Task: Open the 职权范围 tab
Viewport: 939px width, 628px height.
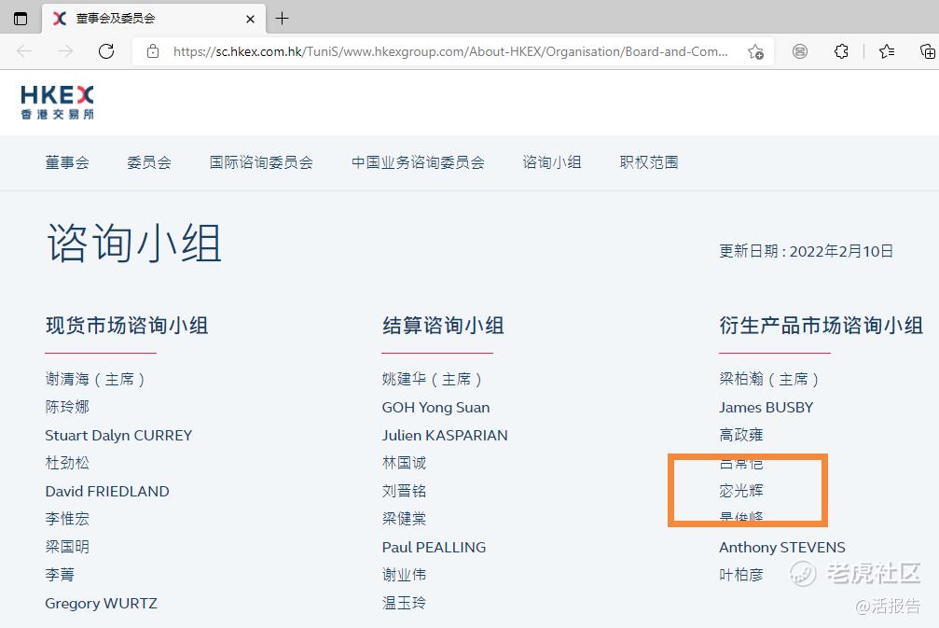Action: [649, 162]
